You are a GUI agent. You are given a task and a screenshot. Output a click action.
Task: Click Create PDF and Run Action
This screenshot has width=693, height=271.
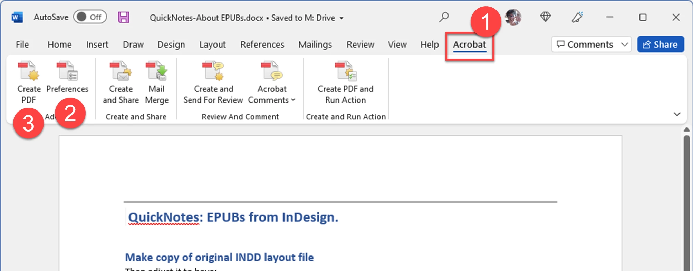pyautogui.click(x=346, y=83)
